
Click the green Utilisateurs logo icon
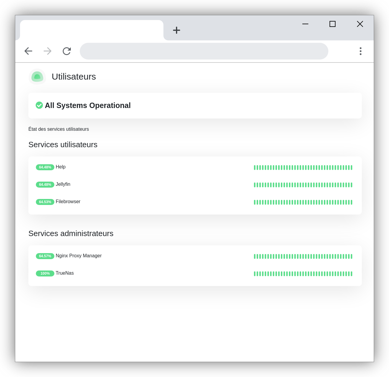point(37,77)
